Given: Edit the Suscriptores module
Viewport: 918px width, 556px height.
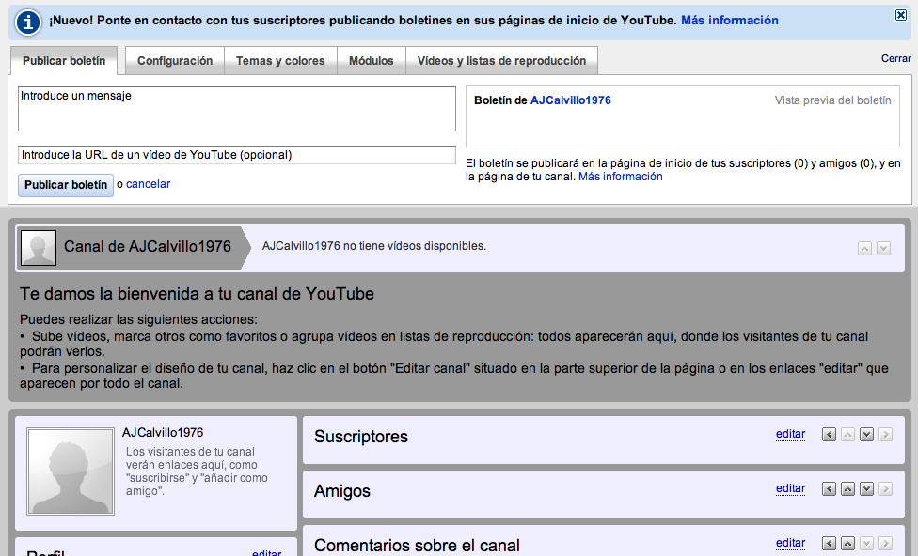Looking at the screenshot, I should click(x=790, y=434).
